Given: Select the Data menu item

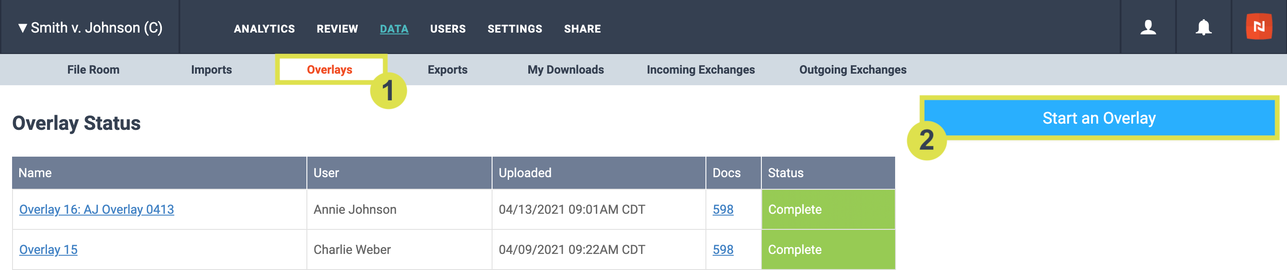Looking at the screenshot, I should (x=394, y=29).
